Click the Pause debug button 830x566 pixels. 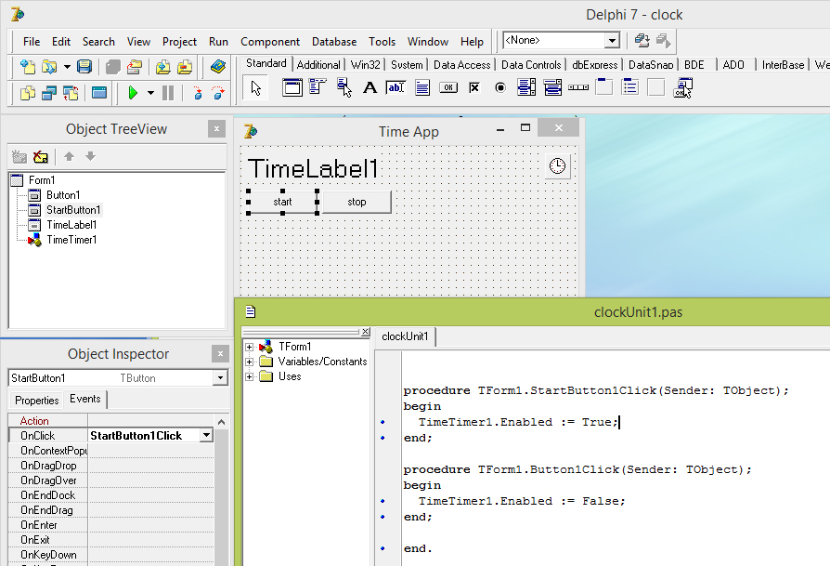point(168,93)
